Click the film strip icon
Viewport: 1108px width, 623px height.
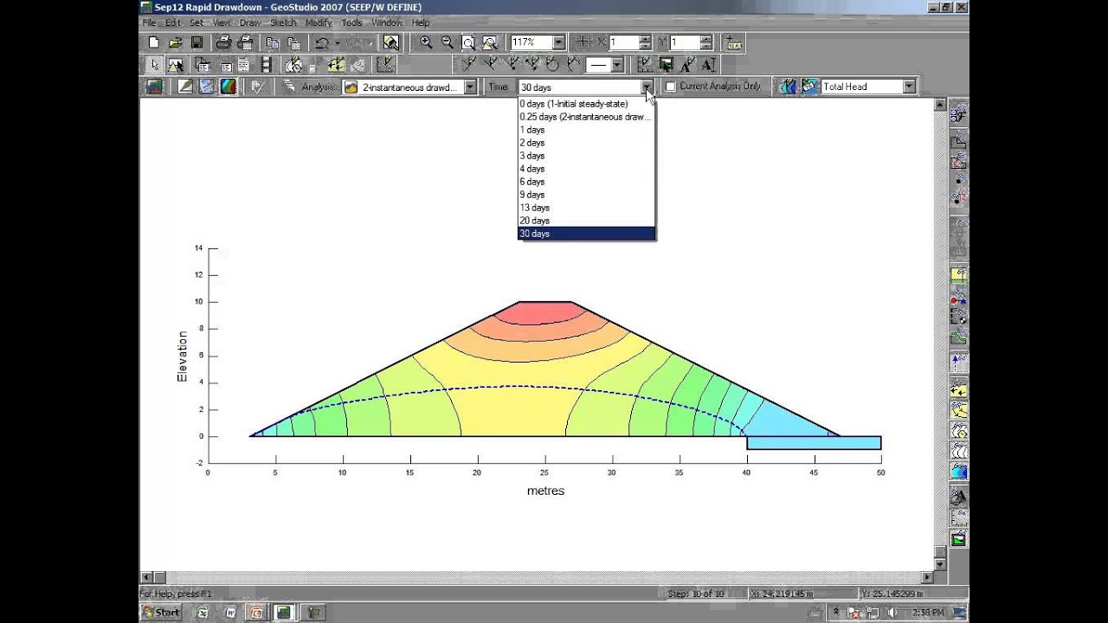click(x=267, y=65)
